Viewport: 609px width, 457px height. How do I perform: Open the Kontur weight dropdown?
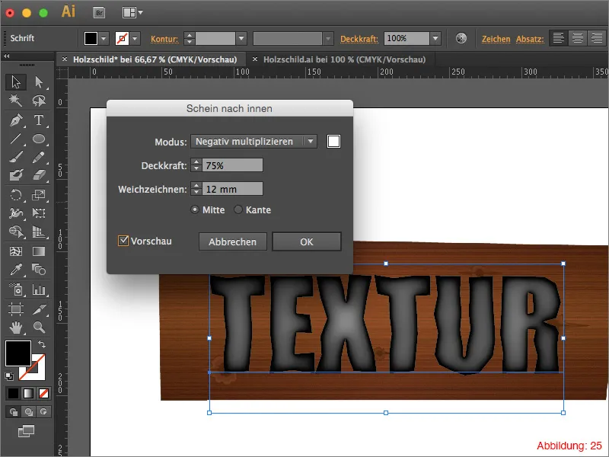coord(241,39)
